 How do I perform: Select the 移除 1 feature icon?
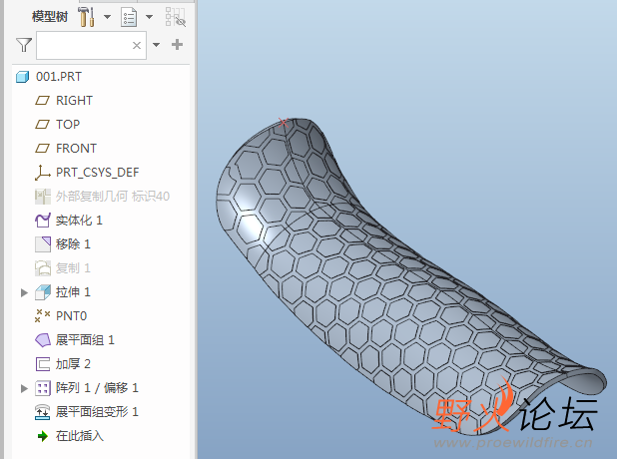[x=43, y=244]
